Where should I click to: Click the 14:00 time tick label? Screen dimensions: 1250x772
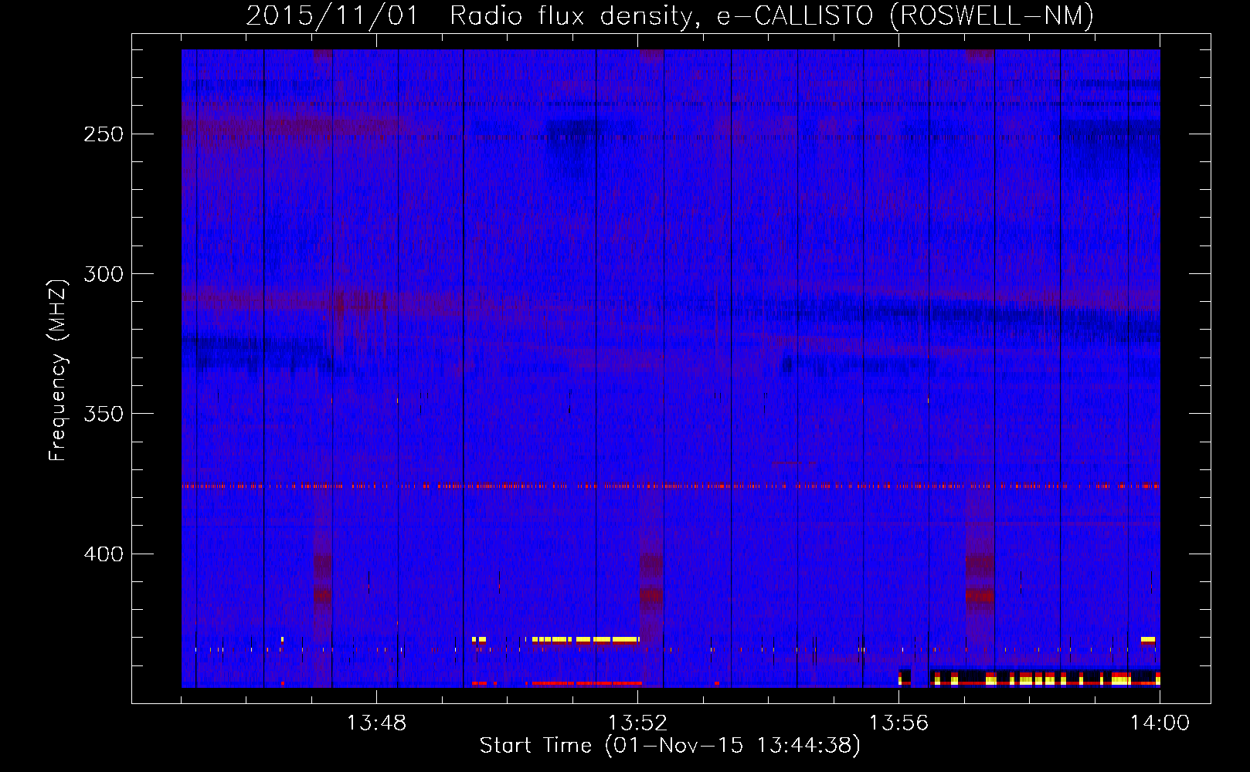(1160, 723)
